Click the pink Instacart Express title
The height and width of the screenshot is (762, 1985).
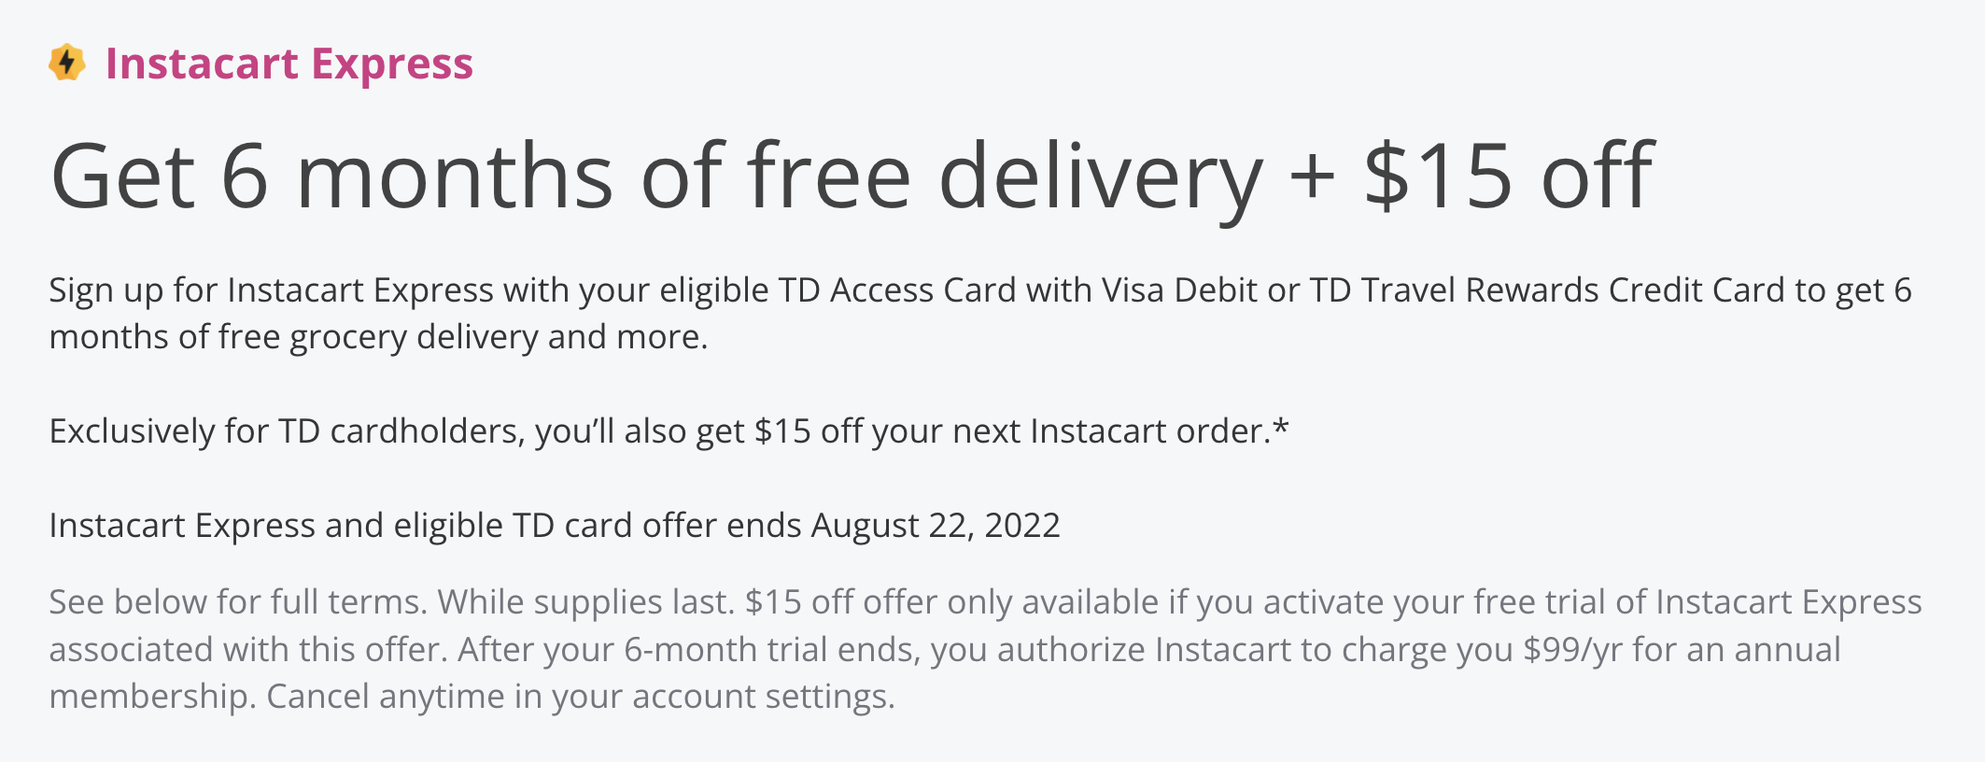click(289, 63)
